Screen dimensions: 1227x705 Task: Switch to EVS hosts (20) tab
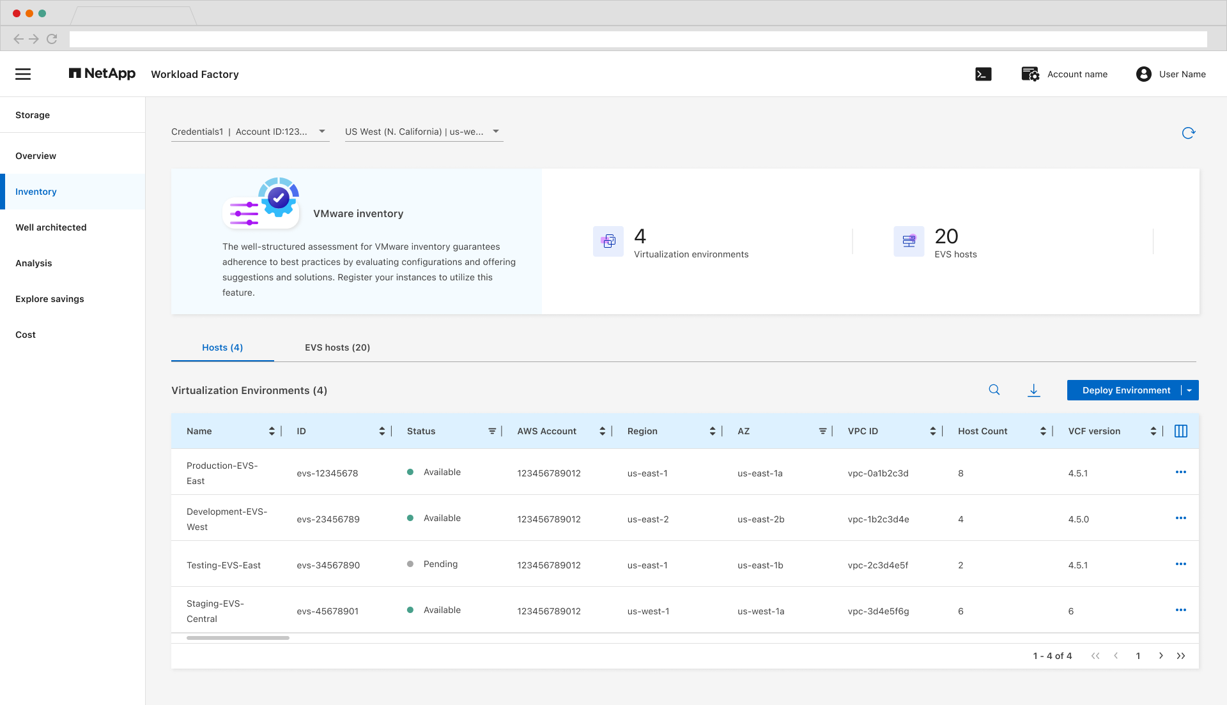pyautogui.click(x=337, y=347)
